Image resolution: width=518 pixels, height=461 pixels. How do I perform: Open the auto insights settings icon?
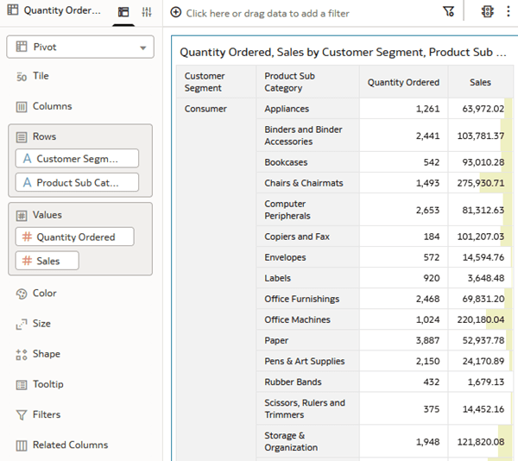487,11
